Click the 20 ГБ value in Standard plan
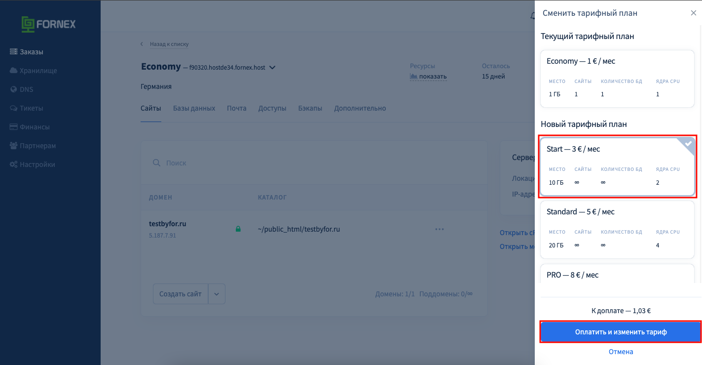Screen dimensions: 702x365 click(x=556, y=245)
